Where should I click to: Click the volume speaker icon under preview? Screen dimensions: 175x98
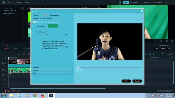click(x=167, y=41)
